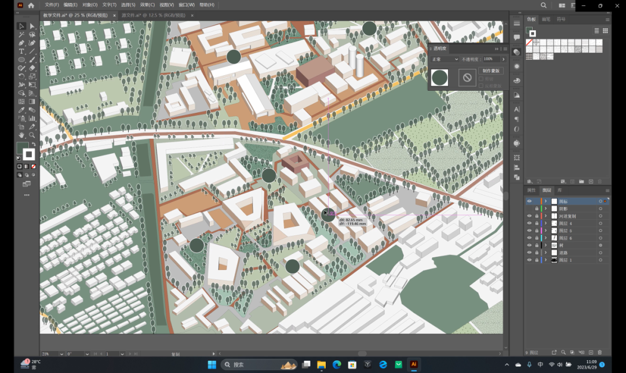The width and height of the screenshot is (626, 373).
Task: Expand the 图标 layer chevron
Action: point(546,201)
